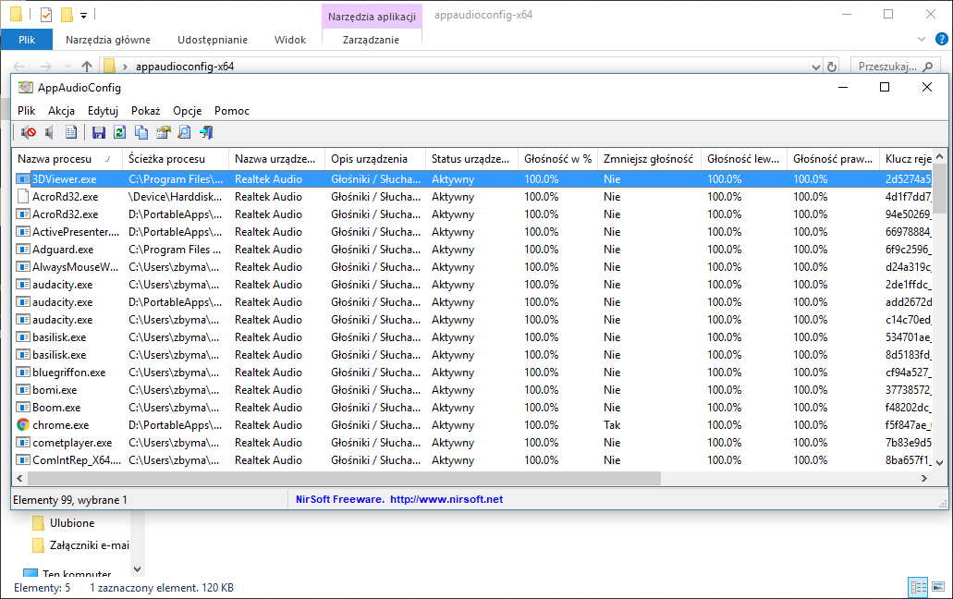Open Explorer's blue Plik tab
Screen dimensions: 953x599
pos(27,40)
